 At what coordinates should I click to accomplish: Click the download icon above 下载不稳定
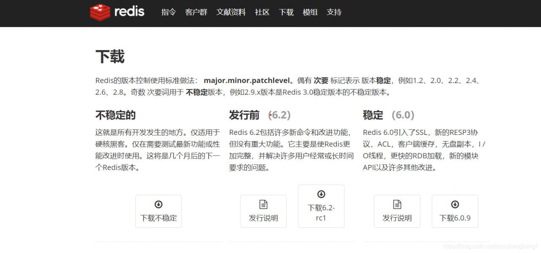(x=158, y=205)
